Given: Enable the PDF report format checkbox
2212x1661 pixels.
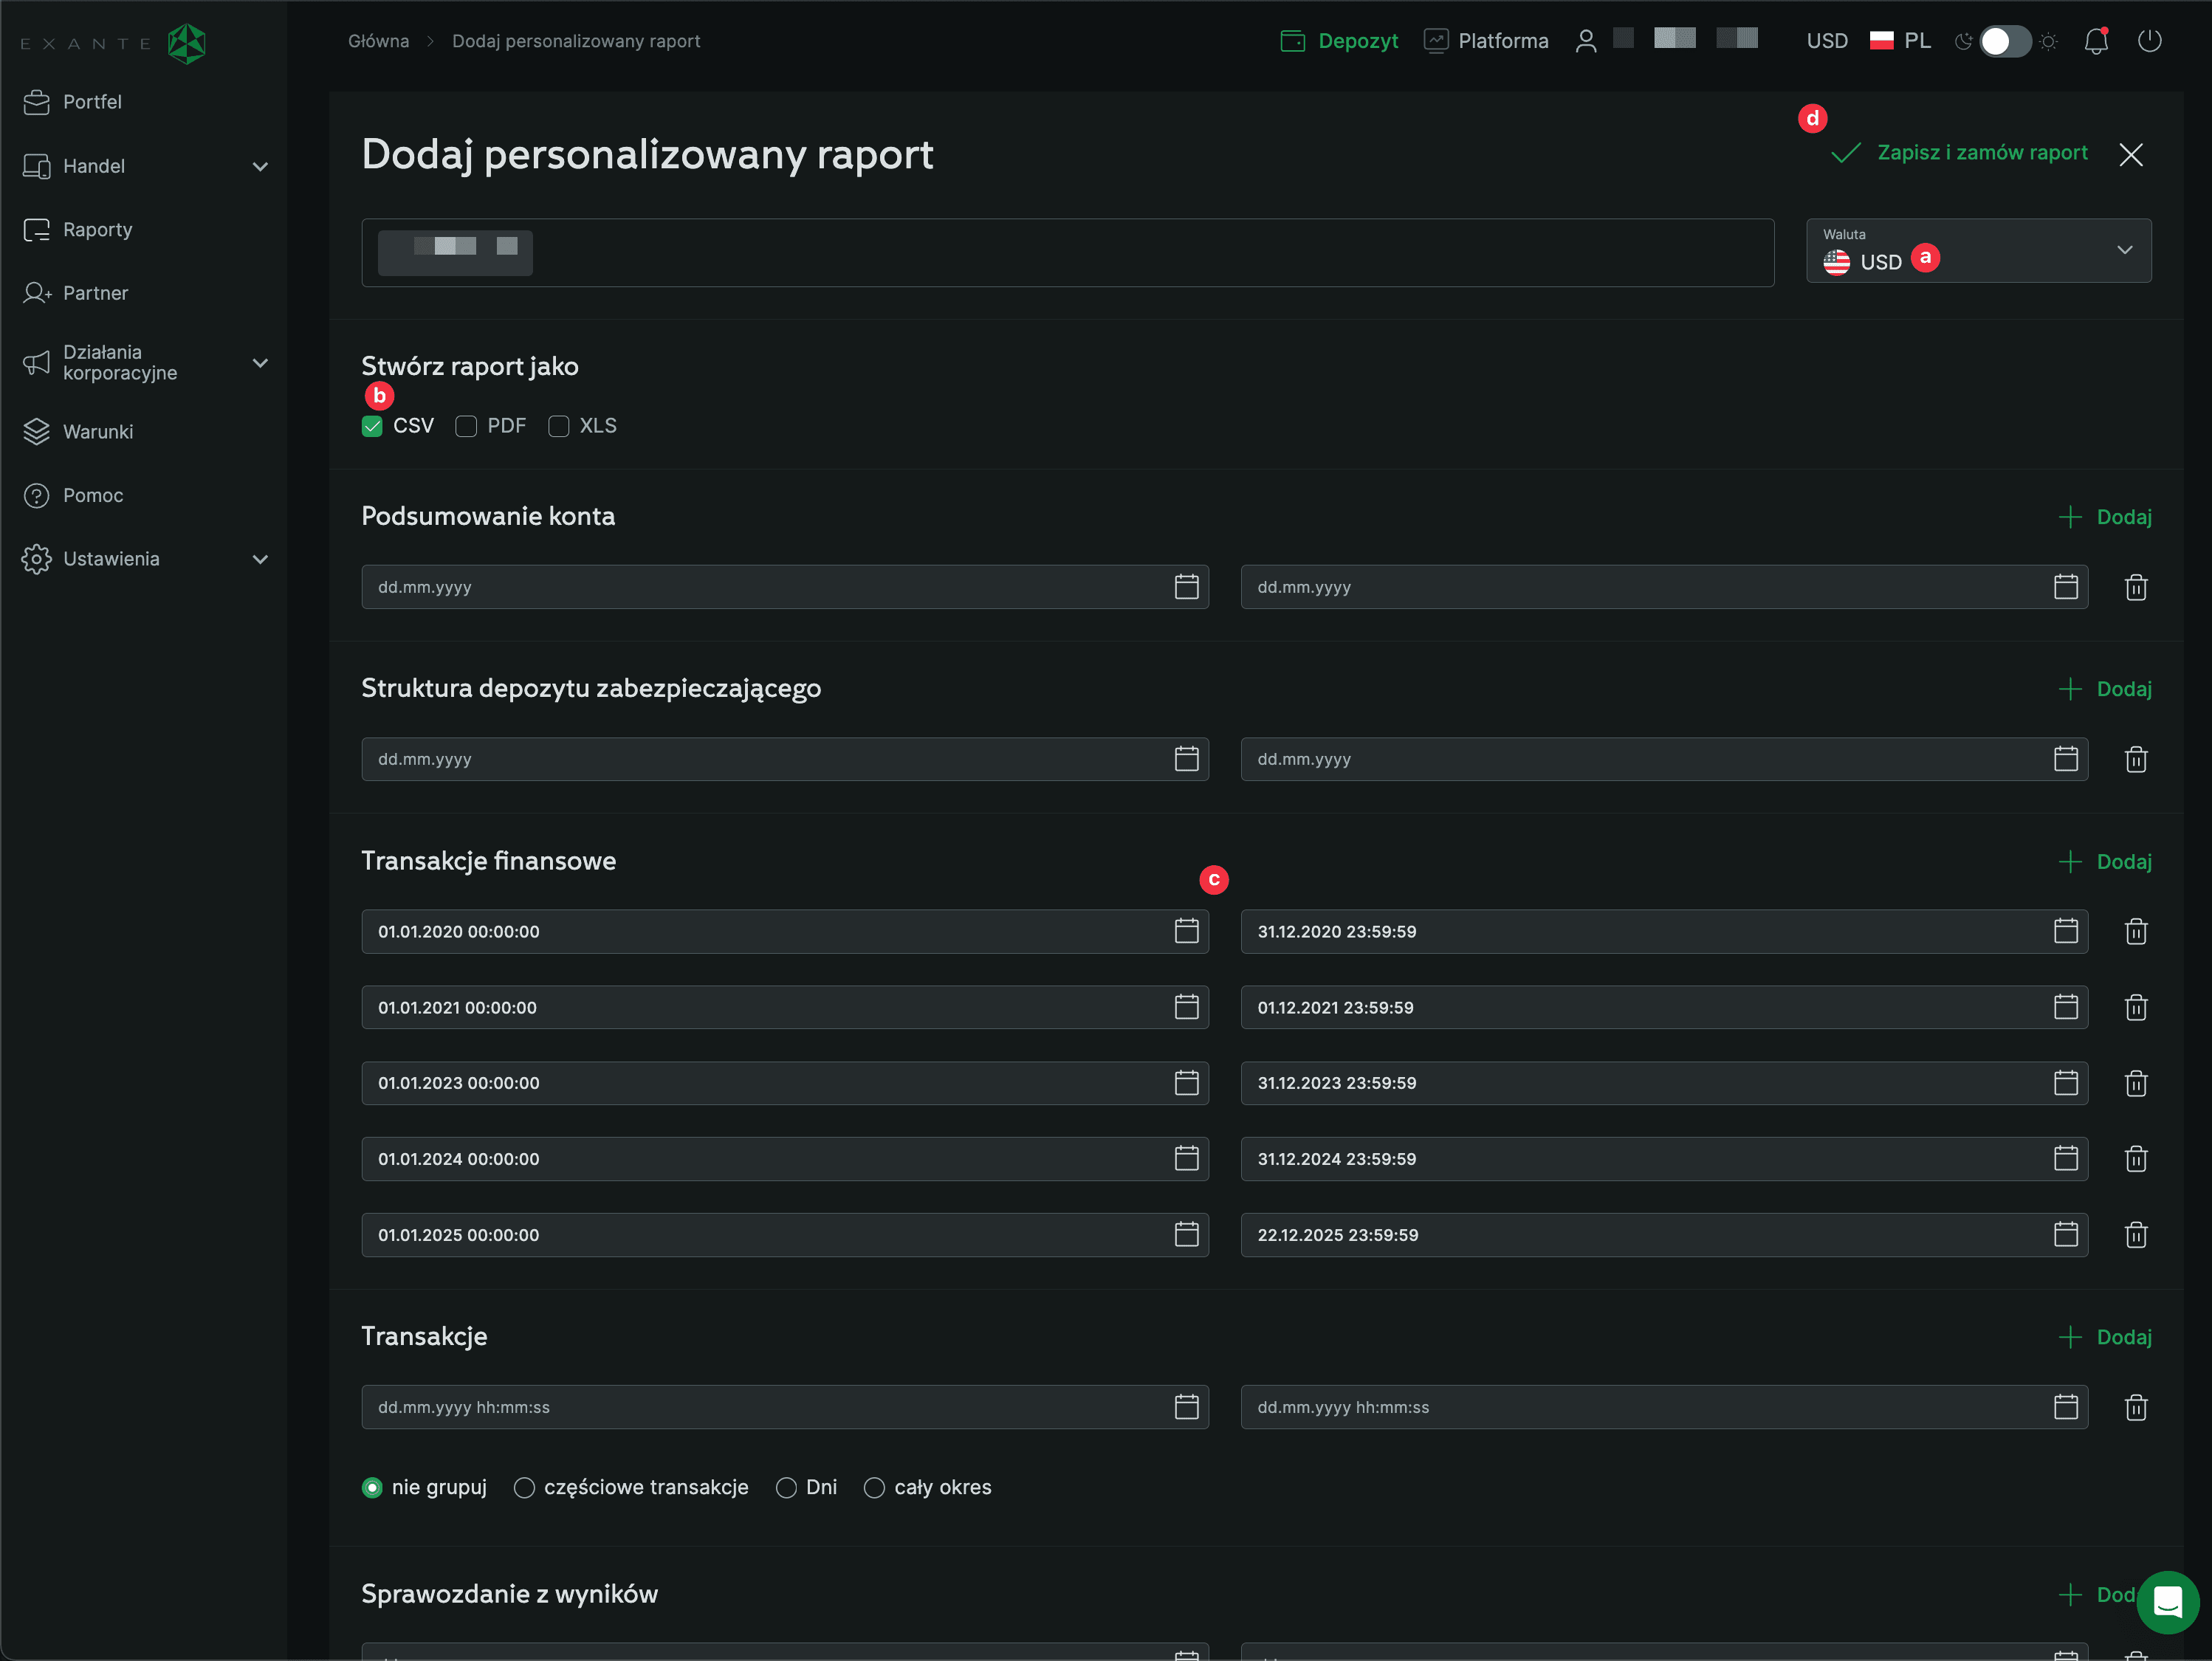Looking at the screenshot, I should coord(466,426).
